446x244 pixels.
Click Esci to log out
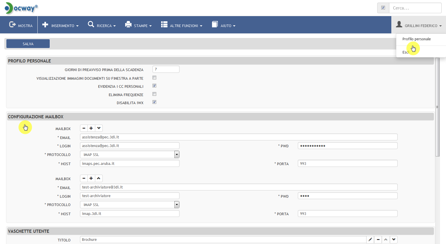405,52
